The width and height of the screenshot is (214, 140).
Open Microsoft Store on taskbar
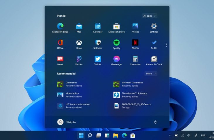point(133,135)
